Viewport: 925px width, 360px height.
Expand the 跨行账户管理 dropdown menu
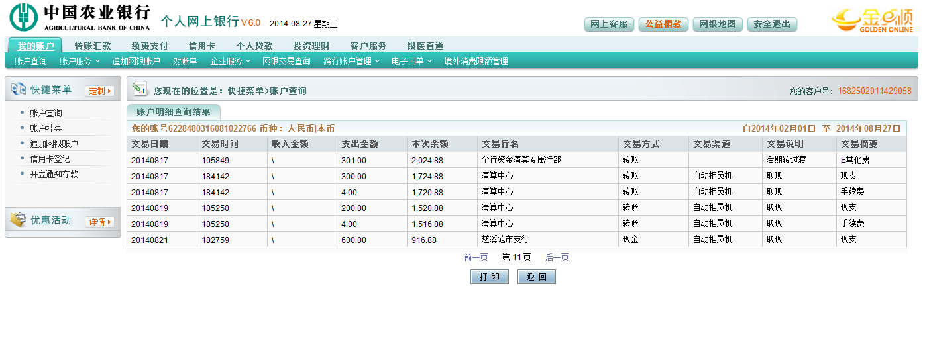click(351, 61)
